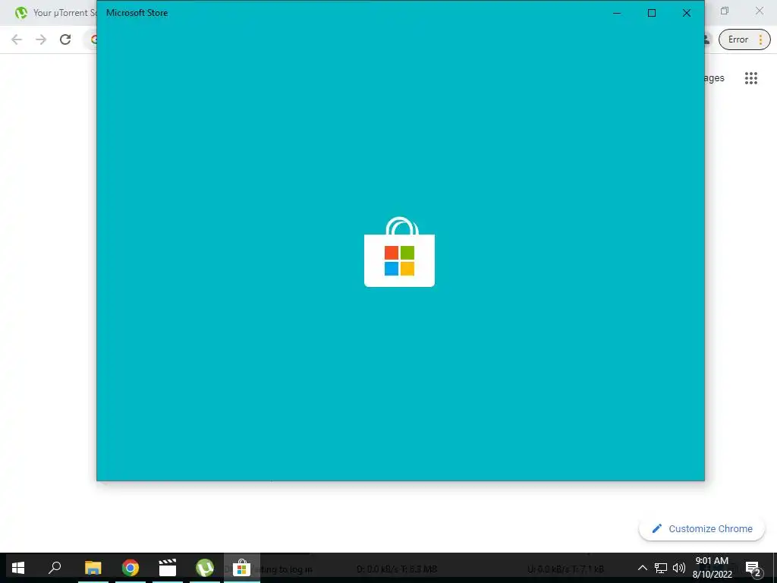Screen dimensions: 777x583
Task: Click Customize Chrome button
Action: (702, 528)
